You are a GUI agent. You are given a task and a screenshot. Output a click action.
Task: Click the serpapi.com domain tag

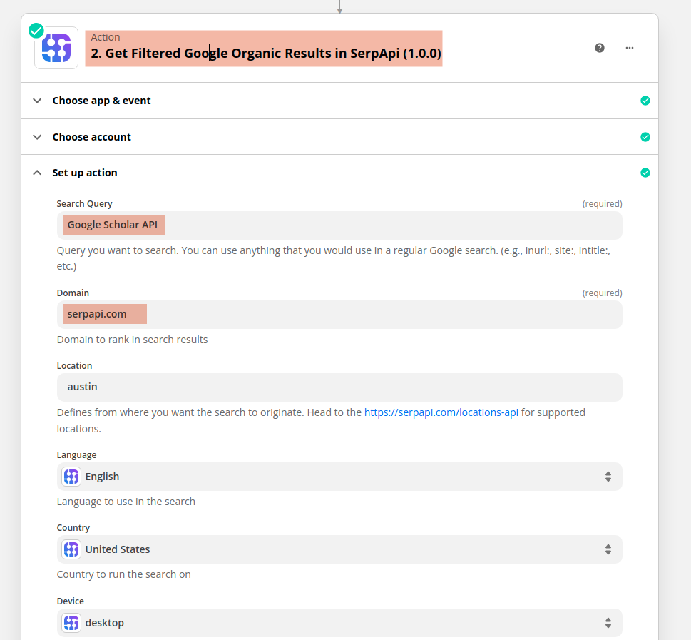pyautogui.click(x=97, y=313)
